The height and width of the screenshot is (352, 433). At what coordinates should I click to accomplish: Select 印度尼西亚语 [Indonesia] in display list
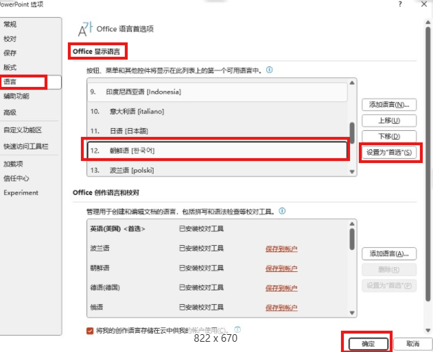pos(218,92)
